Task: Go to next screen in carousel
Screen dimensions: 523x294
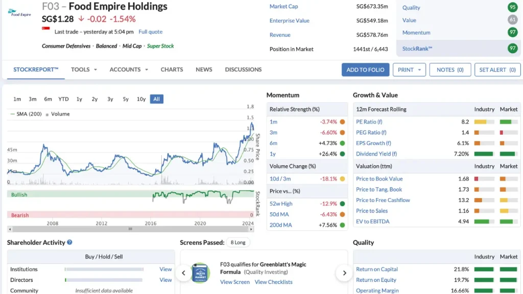Action: tap(345, 273)
